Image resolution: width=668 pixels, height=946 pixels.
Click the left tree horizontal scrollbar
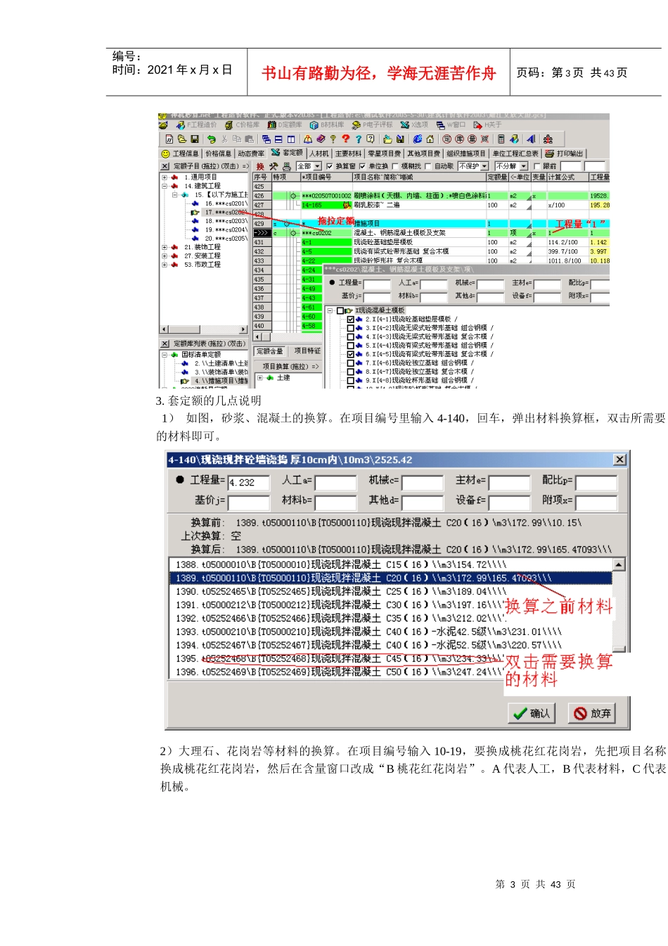[205, 329]
